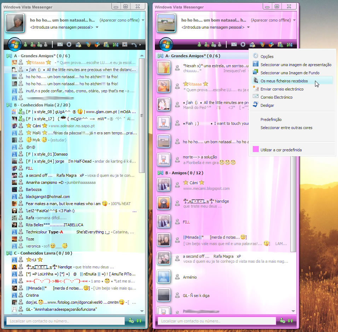The width and height of the screenshot is (338, 332).
Task: Open the gear options icon in blue window
Action: 69,45
